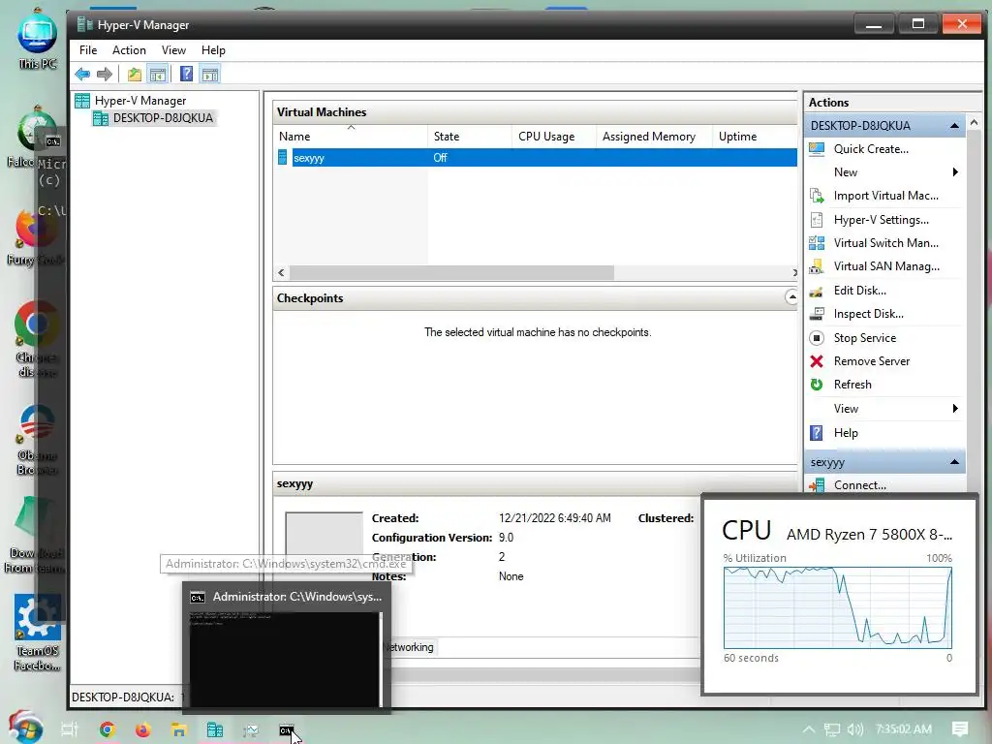The width and height of the screenshot is (992, 744).
Task: Click the Hyper-V Settings icon
Action: pyautogui.click(x=817, y=220)
